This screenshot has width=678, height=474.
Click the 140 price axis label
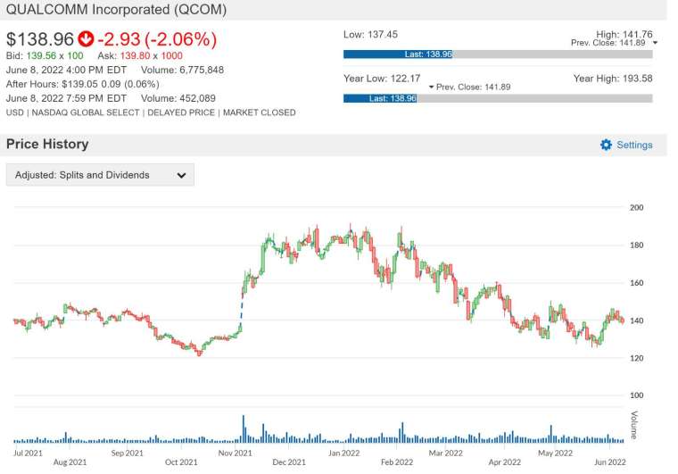(x=636, y=320)
